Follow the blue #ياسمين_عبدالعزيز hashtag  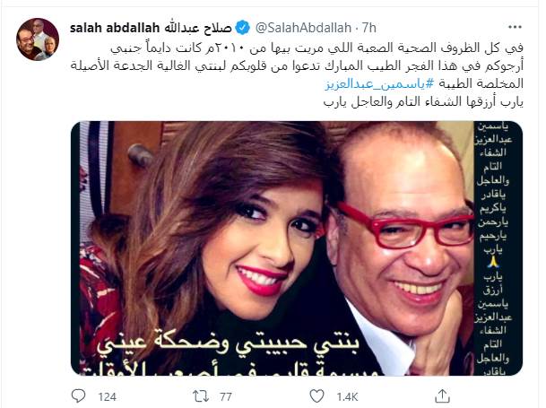[x=379, y=83]
